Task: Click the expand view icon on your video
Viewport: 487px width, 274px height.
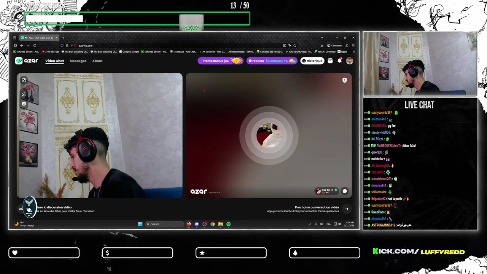Action: 24,80
